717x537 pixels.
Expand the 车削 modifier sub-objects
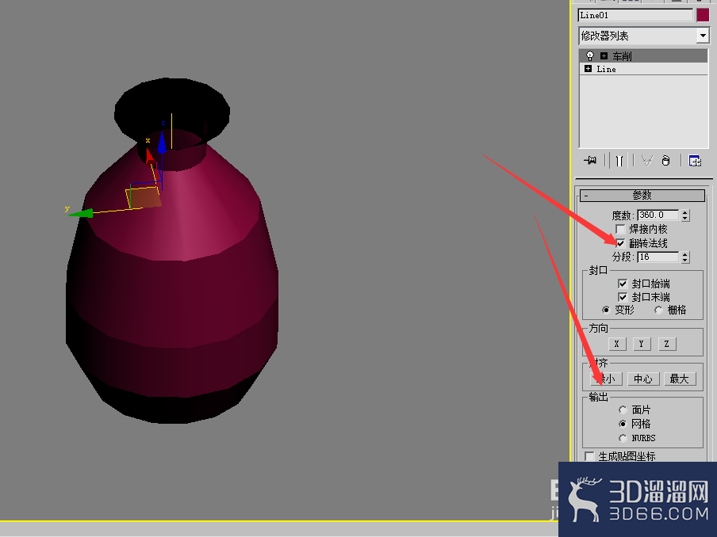[x=604, y=55]
